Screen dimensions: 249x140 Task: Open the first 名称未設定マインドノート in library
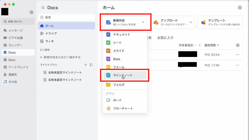coord(65,73)
